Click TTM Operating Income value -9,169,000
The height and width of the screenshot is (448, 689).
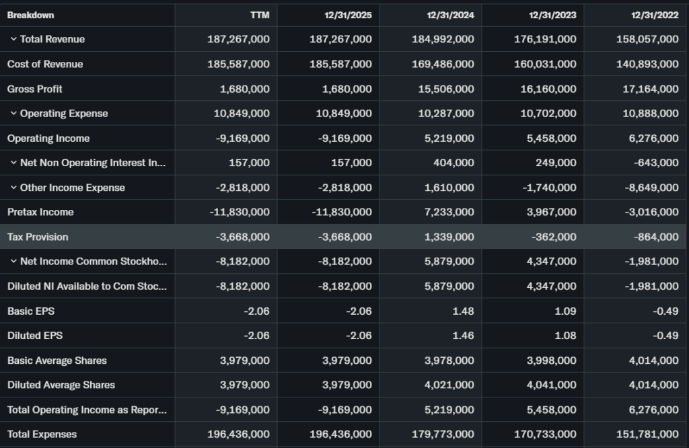(x=243, y=138)
